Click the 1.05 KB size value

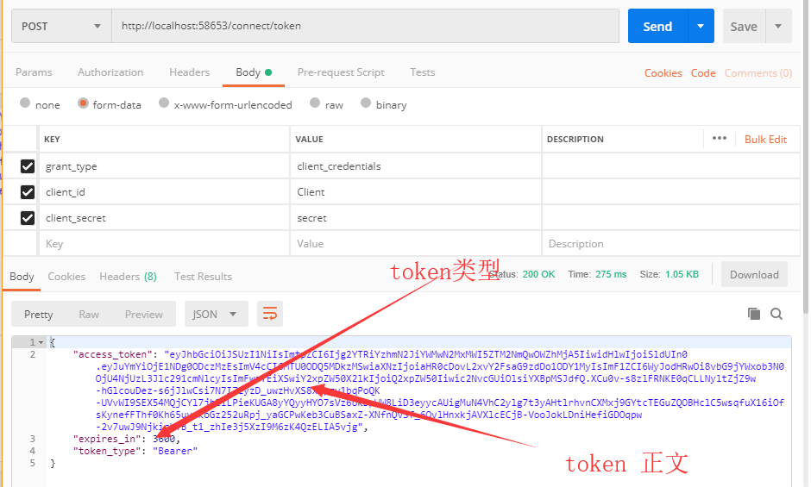pos(682,274)
